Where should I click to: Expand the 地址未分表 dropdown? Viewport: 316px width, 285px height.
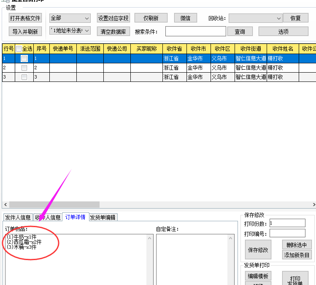point(70,31)
